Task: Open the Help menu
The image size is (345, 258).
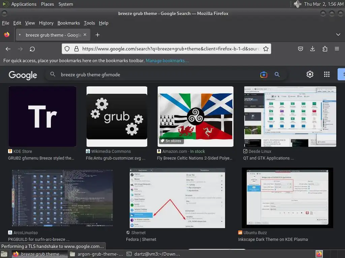Action: 104,23
